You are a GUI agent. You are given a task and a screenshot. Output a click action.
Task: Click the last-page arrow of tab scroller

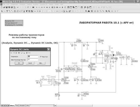pos(8,106)
